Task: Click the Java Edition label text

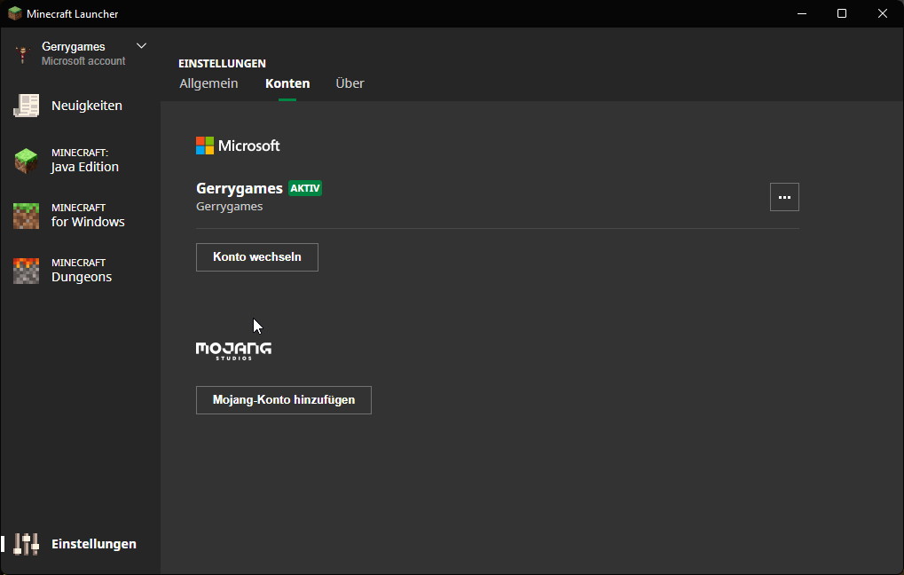Action: point(85,167)
